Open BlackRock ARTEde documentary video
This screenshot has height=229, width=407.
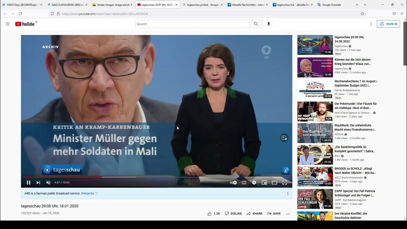click(315, 133)
